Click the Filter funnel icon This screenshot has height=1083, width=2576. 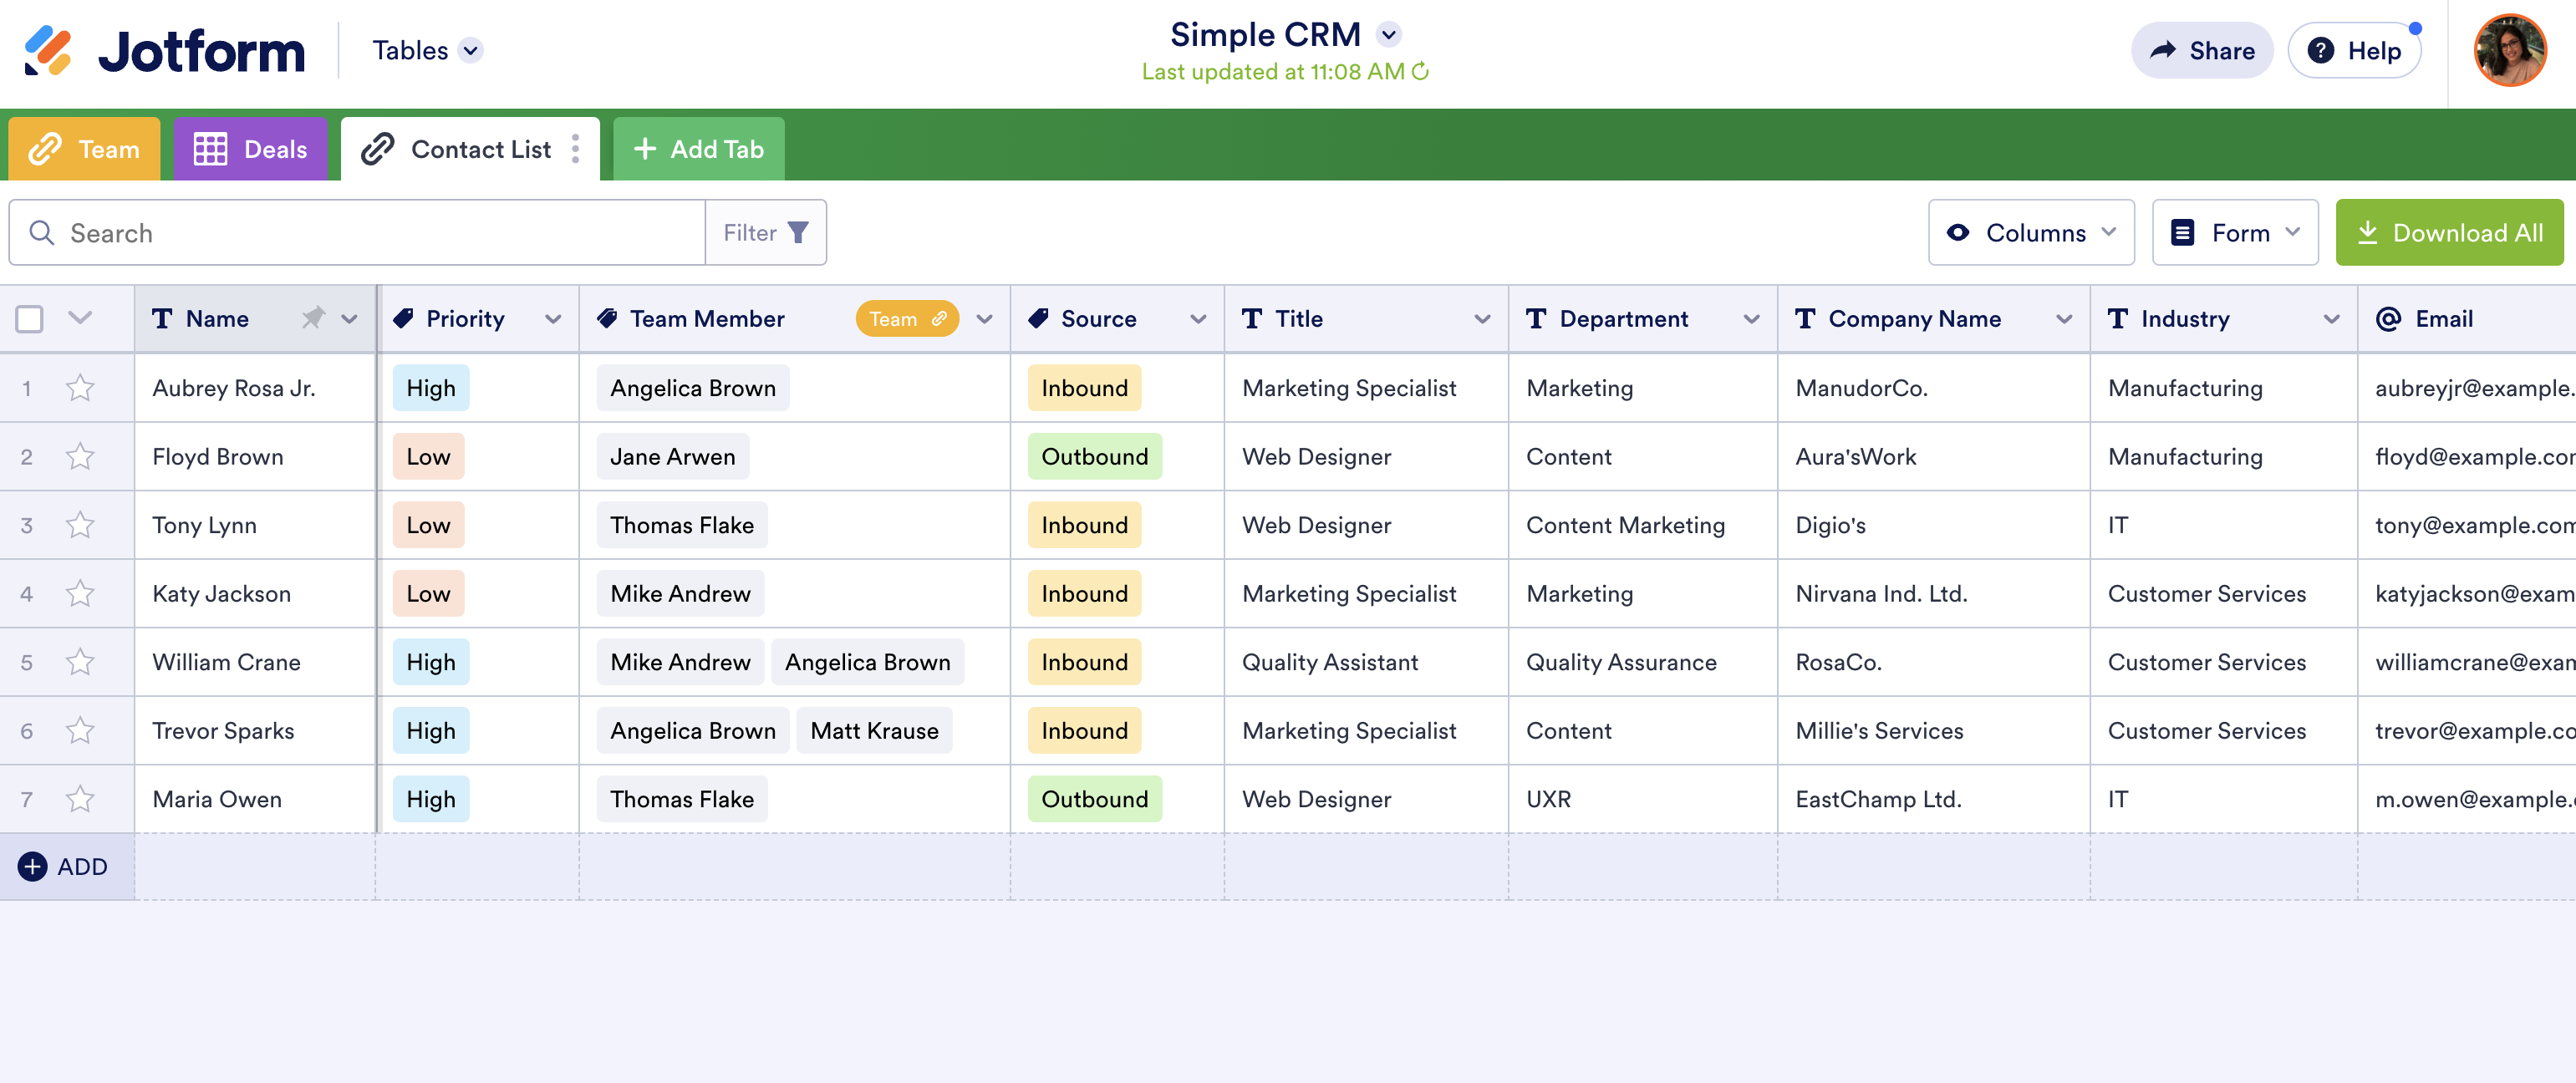(798, 232)
